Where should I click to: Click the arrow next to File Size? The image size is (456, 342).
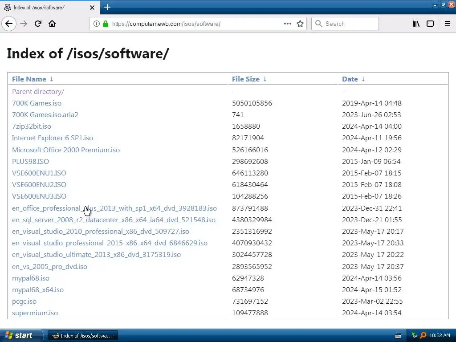265,79
